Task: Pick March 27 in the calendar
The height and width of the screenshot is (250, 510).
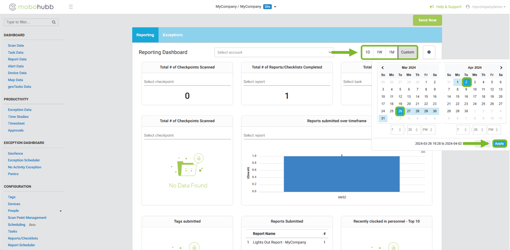Action: point(409,111)
